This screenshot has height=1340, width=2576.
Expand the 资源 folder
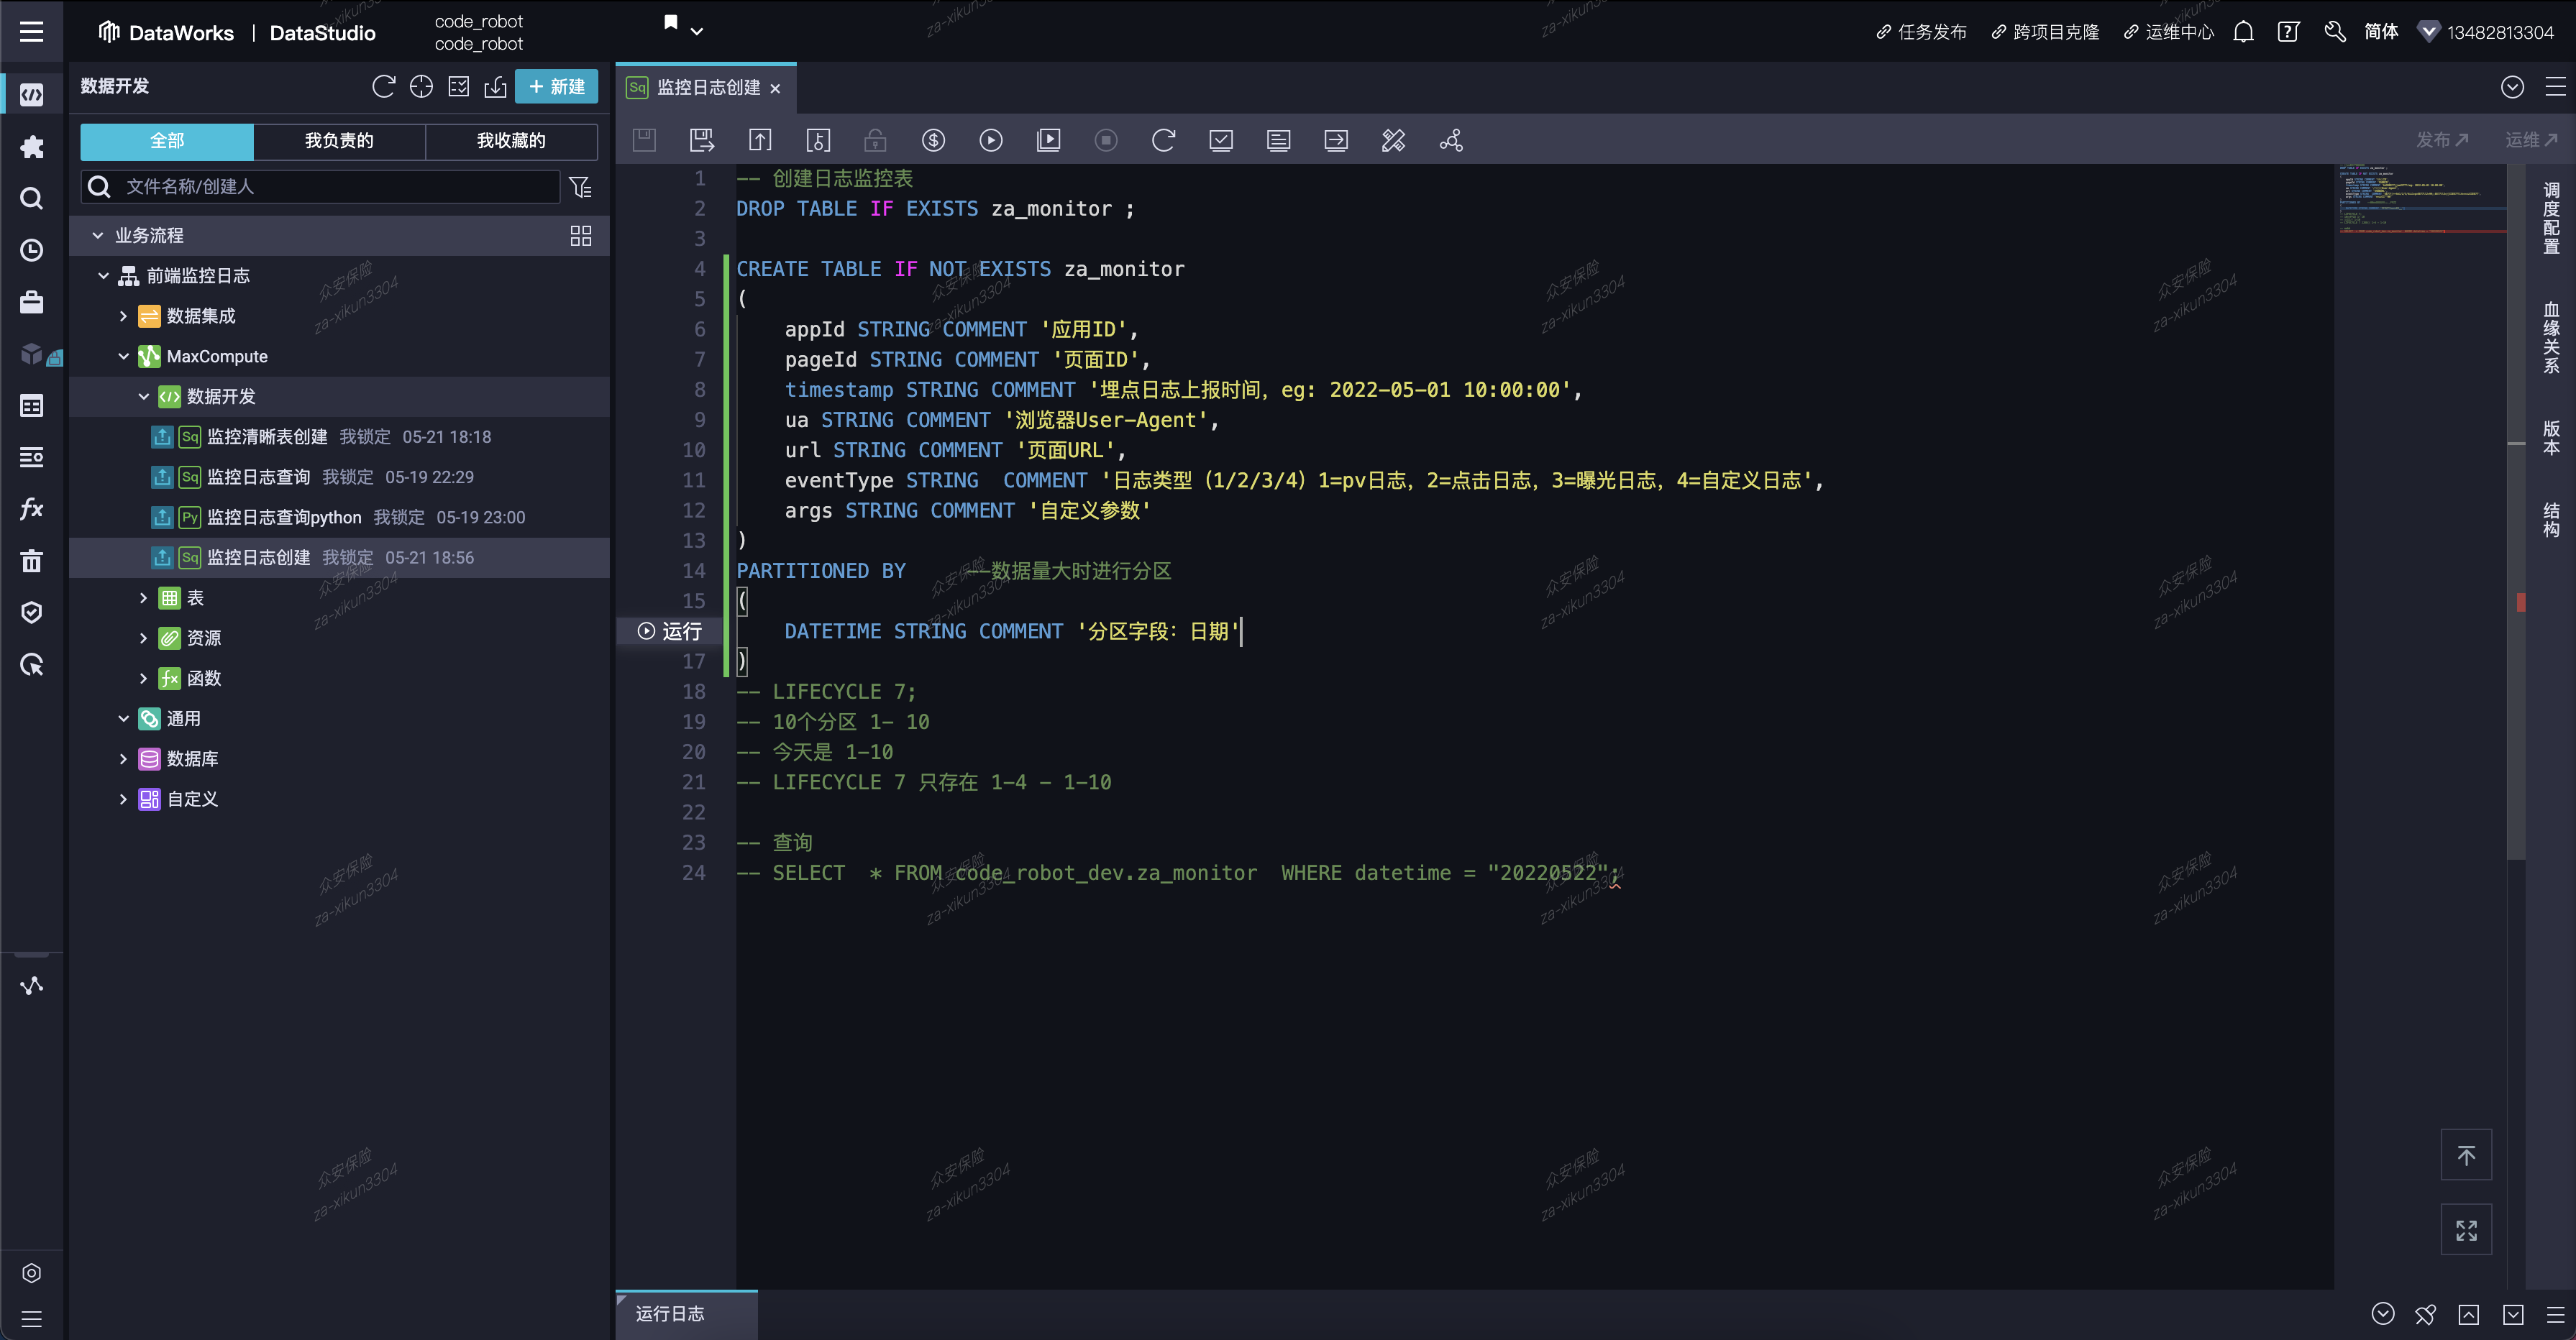pos(144,638)
